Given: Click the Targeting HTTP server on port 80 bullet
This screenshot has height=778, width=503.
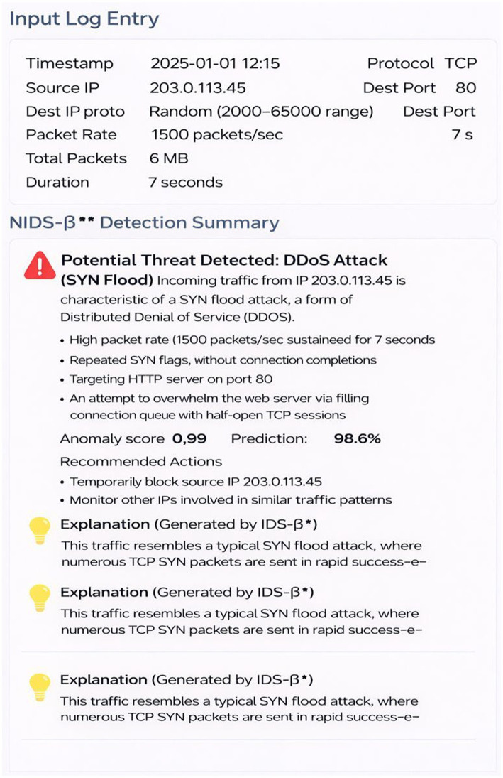Looking at the screenshot, I should 171,379.
